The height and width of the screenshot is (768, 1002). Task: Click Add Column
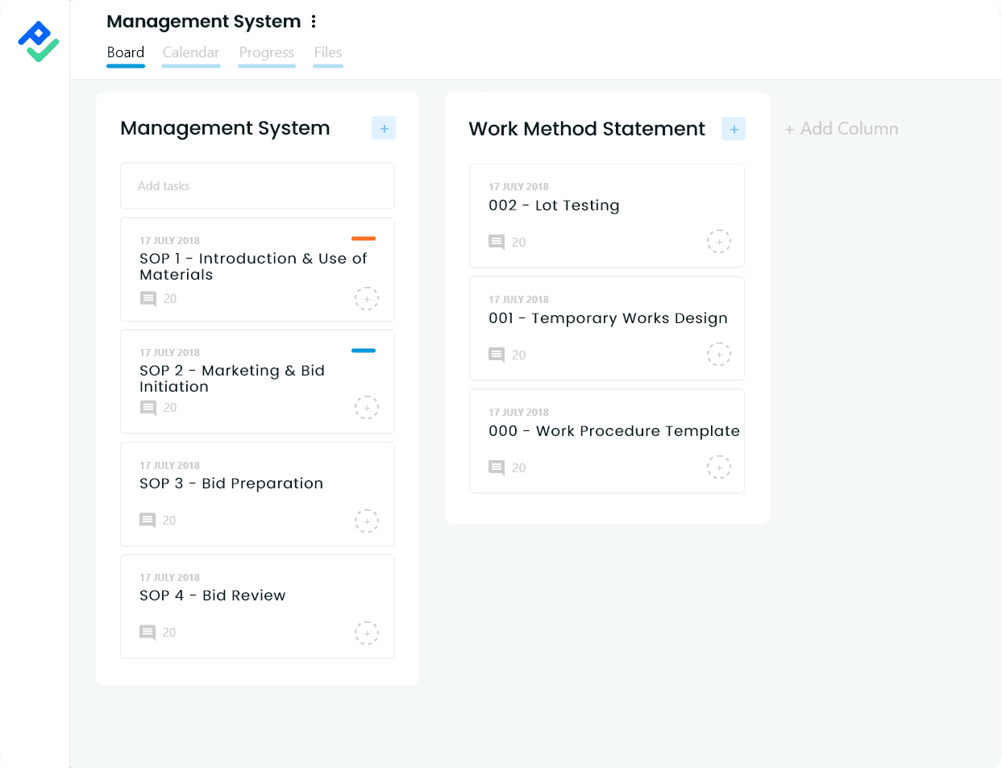pos(842,129)
